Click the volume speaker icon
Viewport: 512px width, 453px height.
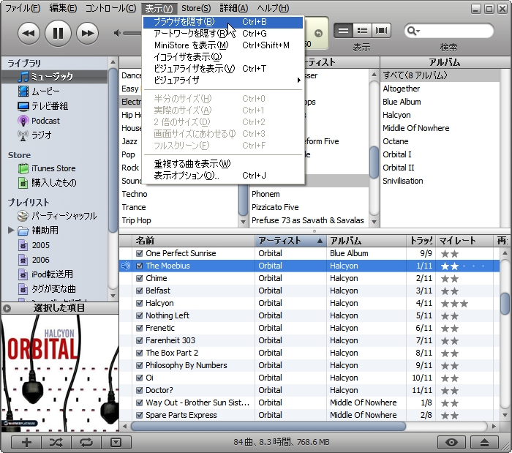click(x=117, y=33)
